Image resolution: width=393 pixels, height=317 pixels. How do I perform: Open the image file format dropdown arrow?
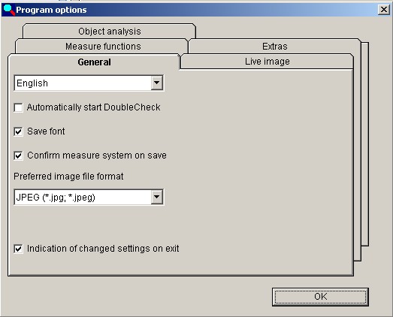point(157,197)
